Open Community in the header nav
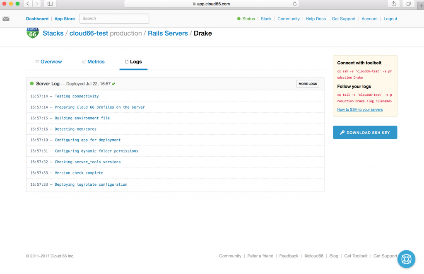This screenshot has width=424, height=274. [289, 19]
